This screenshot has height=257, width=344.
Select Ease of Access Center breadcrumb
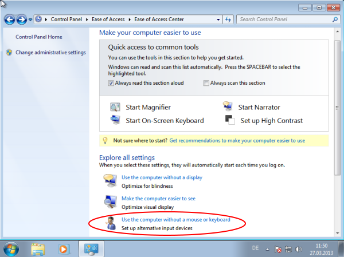[x=159, y=19]
